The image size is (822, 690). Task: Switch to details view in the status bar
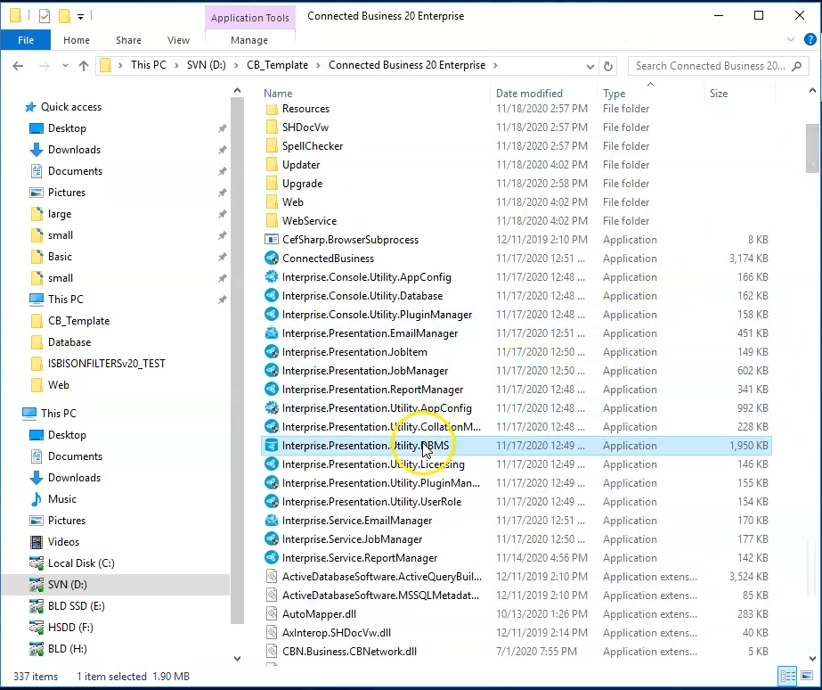[787, 676]
